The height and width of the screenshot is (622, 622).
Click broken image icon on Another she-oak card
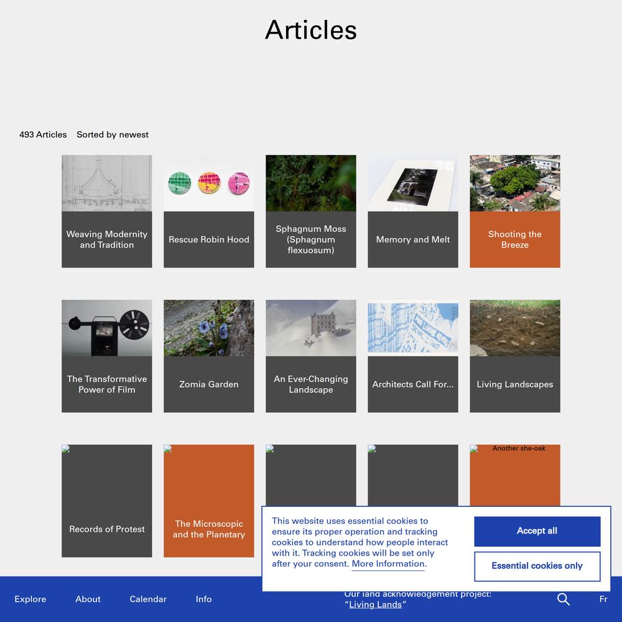coord(474,448)
